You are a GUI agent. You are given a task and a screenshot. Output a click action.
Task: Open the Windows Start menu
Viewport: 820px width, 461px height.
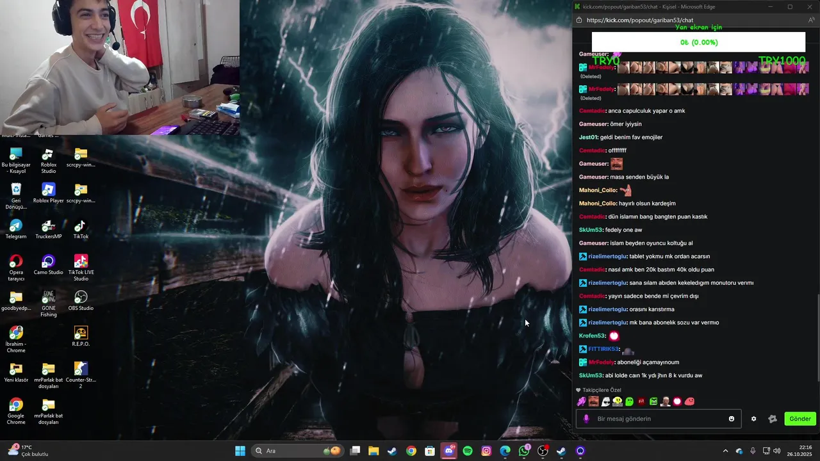(240, 451)
